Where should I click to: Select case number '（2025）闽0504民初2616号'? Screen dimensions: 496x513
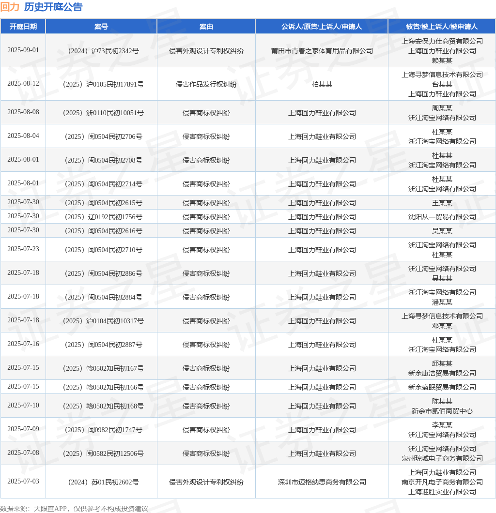click(x=103, y=231)
